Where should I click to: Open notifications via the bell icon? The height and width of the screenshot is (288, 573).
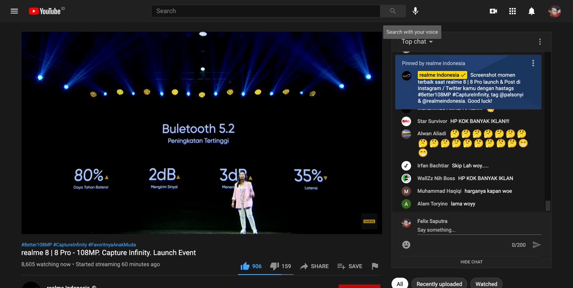(531, 10)
